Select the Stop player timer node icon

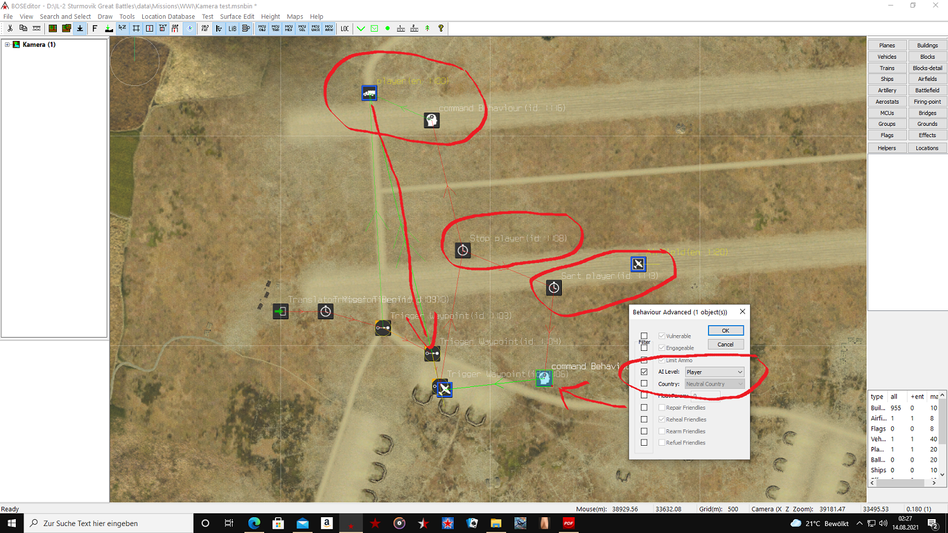pos(463,250)
